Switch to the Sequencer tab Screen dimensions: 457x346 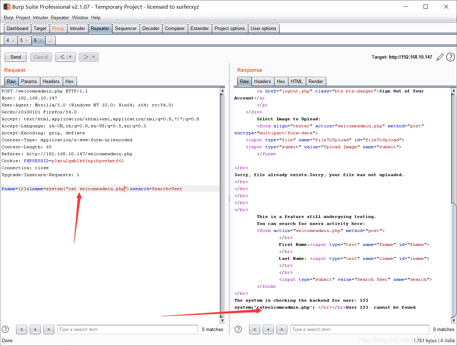[126, 29]
